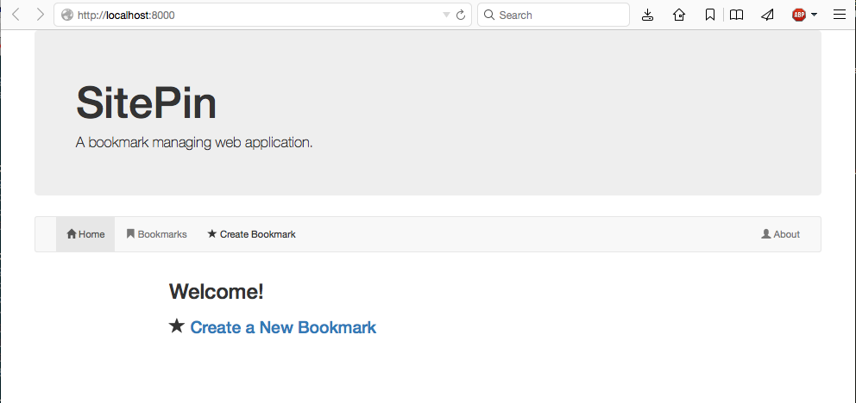Go forward with the browser forward arrow

coord(40,15)
